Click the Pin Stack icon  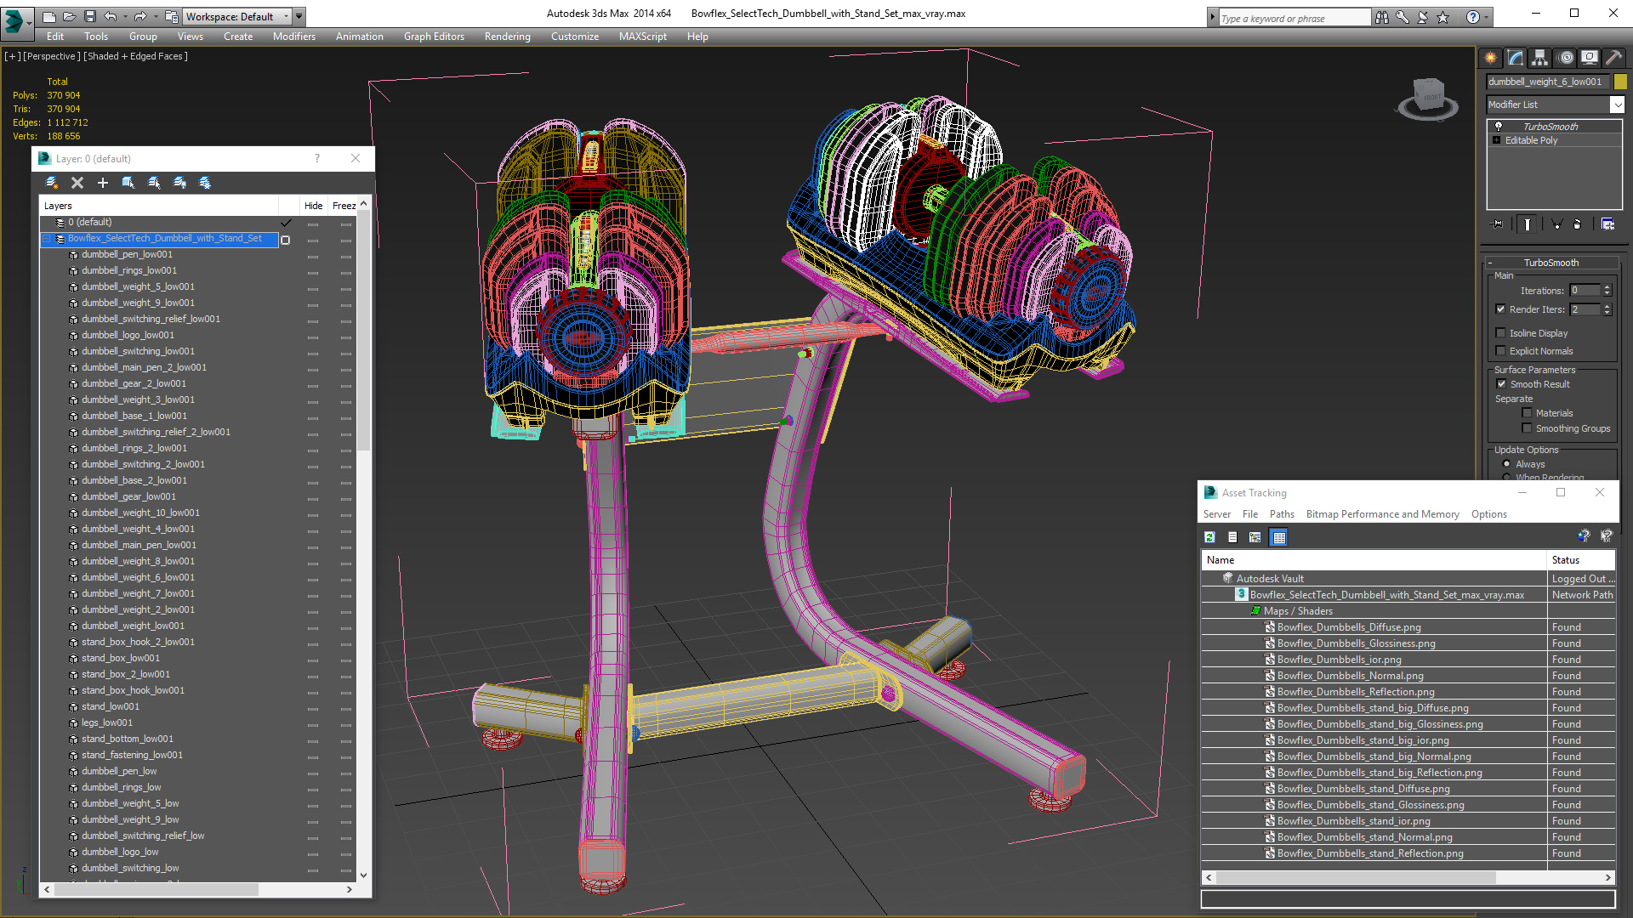1498,224
